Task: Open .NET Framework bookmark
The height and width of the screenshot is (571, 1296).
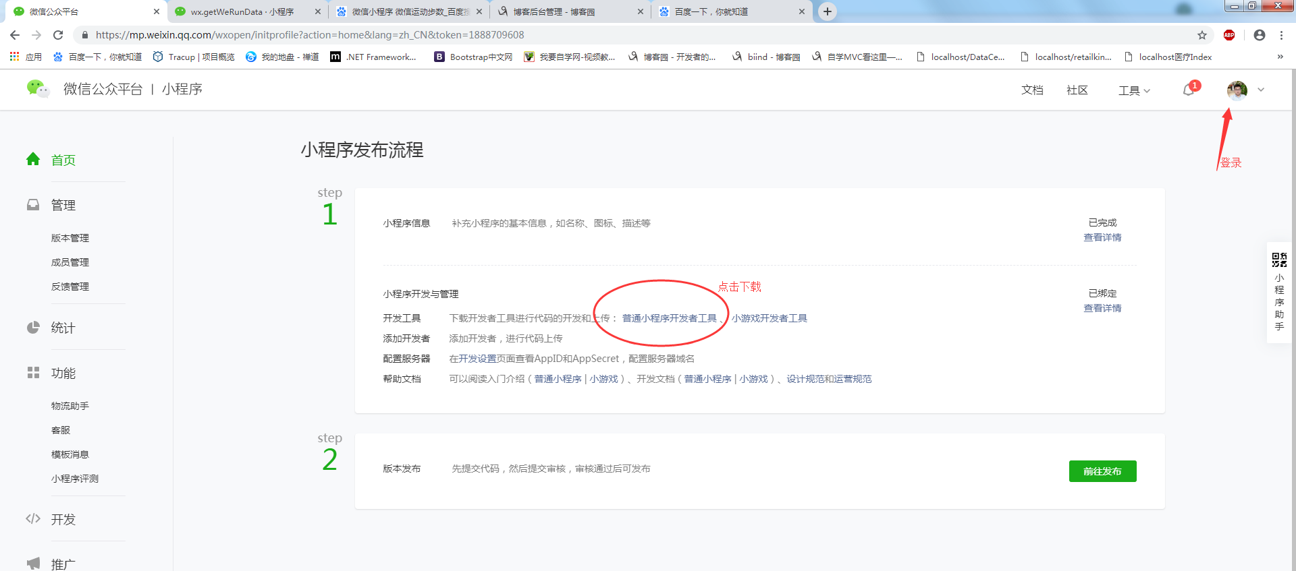Action: point(373,57)
